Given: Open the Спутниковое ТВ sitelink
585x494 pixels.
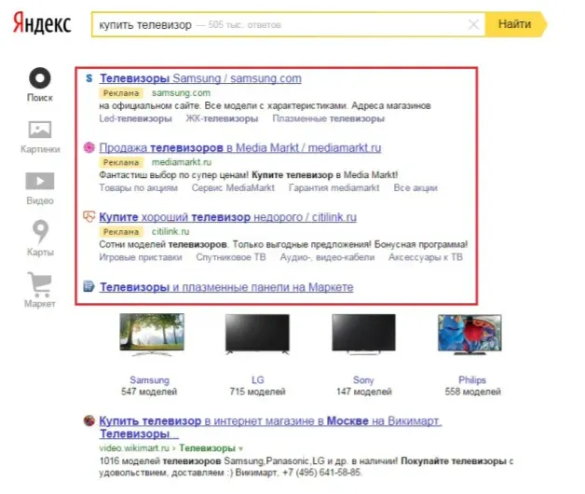Looking at the screenshot, I should pos(231,257).
